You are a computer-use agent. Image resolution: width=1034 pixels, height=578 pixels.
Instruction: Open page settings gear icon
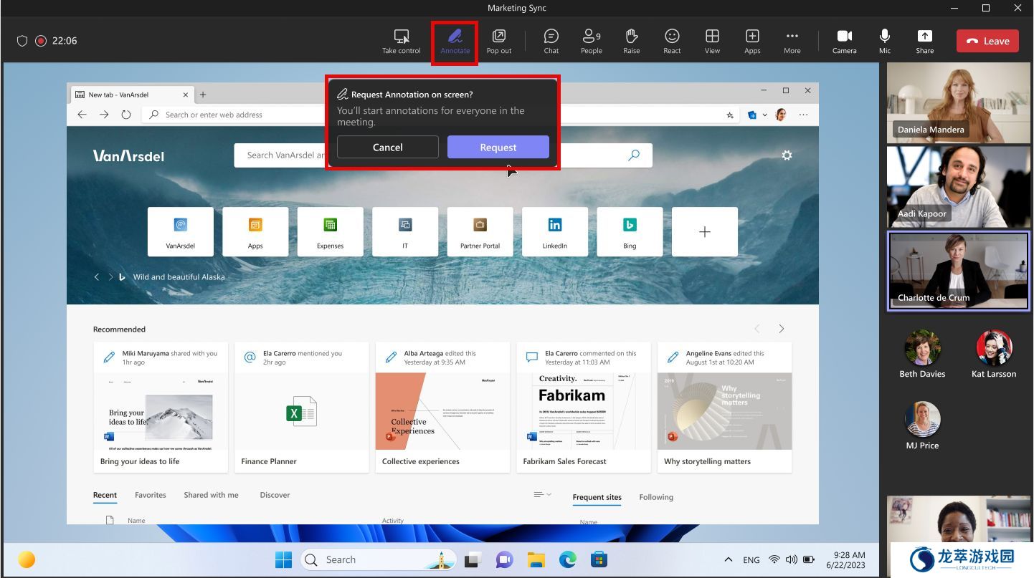pos(787,155)
